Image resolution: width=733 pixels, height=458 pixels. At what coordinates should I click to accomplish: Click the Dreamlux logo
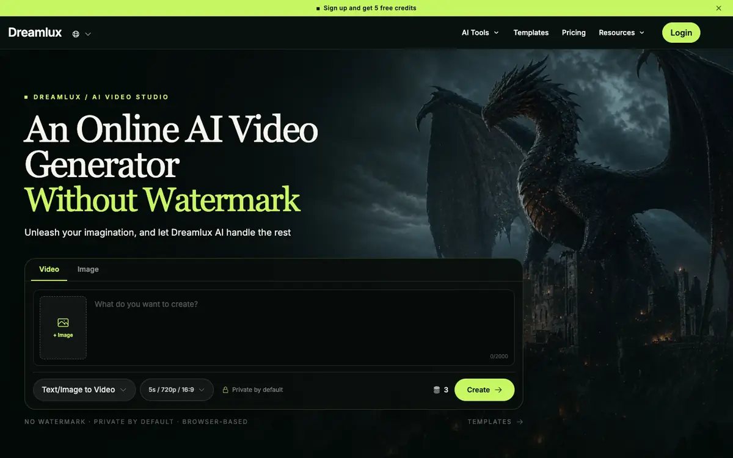pos(35,32)
